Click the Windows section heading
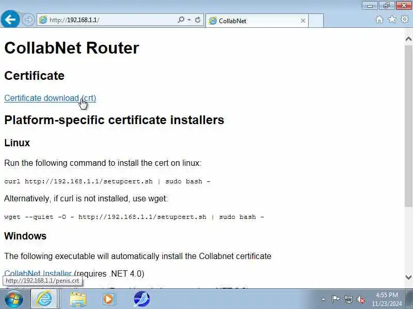The image size is (413, 309). click(25, 236)
